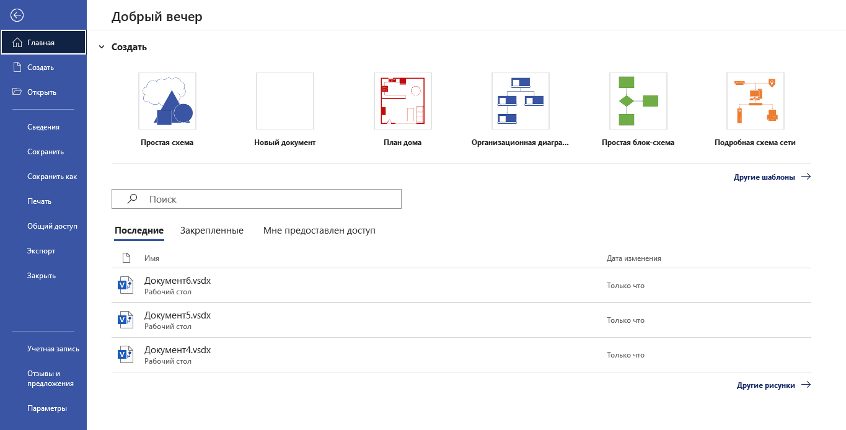Choose the House plan template icon

(402, 101)
